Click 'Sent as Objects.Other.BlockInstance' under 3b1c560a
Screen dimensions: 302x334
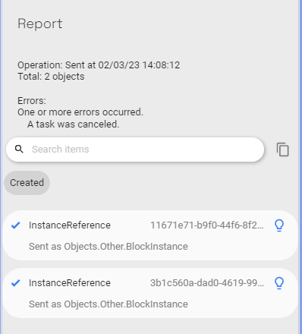(109, 304)
